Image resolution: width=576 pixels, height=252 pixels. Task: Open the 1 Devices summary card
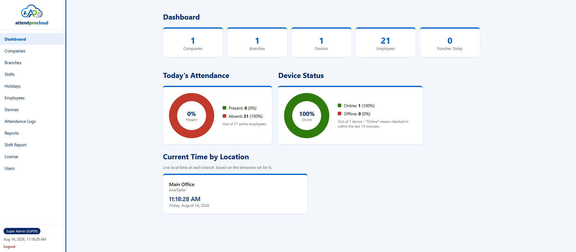321,42
